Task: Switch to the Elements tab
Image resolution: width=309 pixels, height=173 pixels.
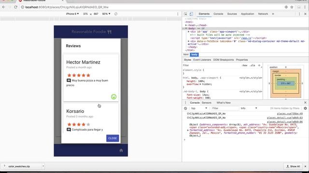Action: [204, 14]
